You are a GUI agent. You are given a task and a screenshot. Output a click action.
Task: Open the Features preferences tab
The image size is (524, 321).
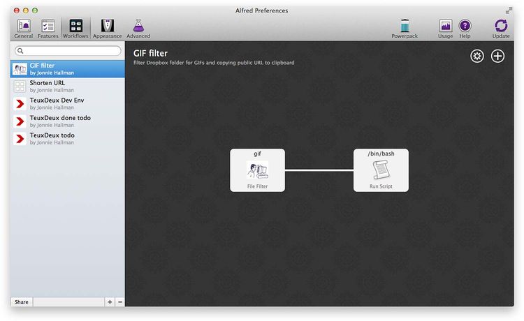[x=48, y=29]
